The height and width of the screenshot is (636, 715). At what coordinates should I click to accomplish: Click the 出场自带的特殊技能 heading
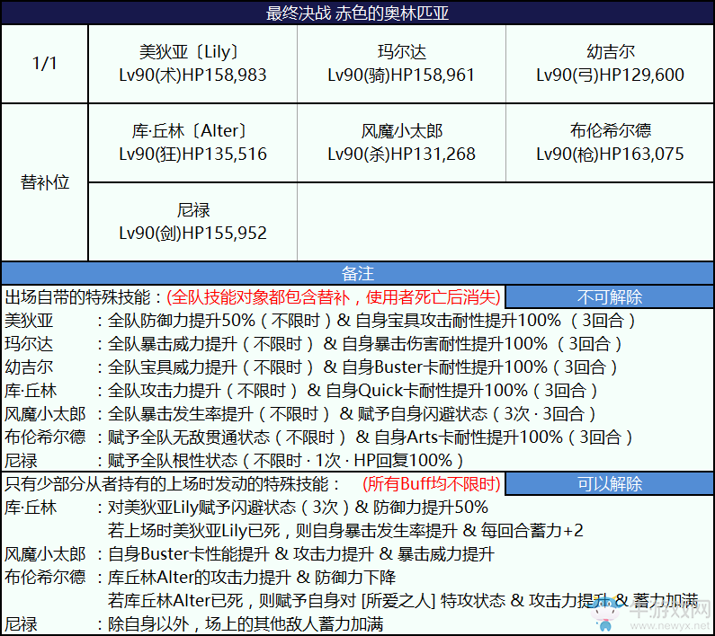click(x=77, y=297)
